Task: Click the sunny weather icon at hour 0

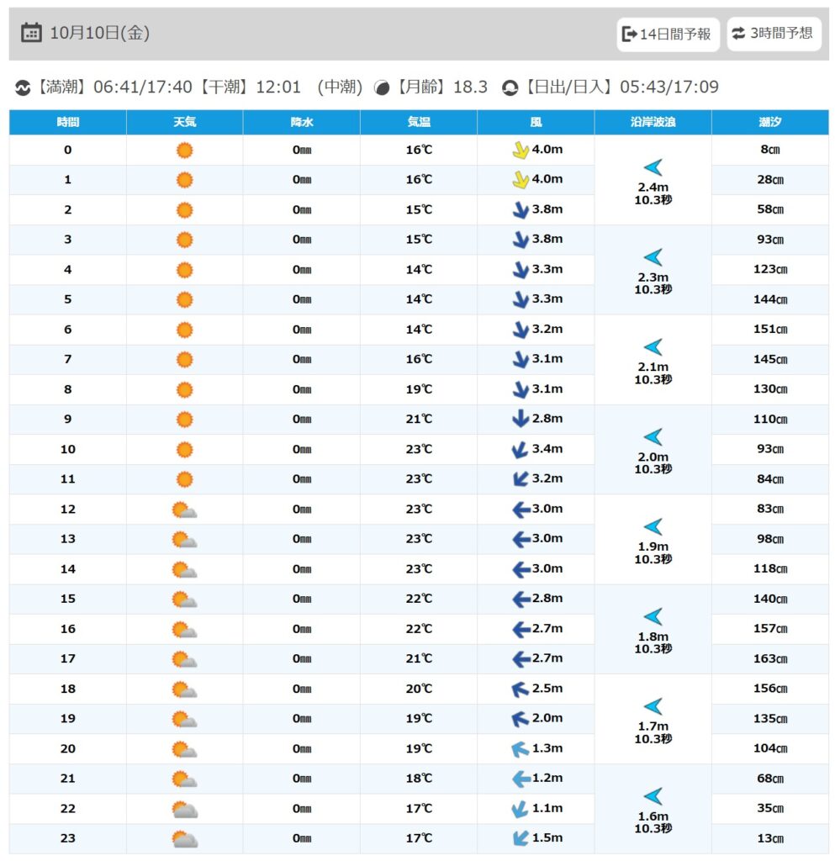Action: (184, 151)
